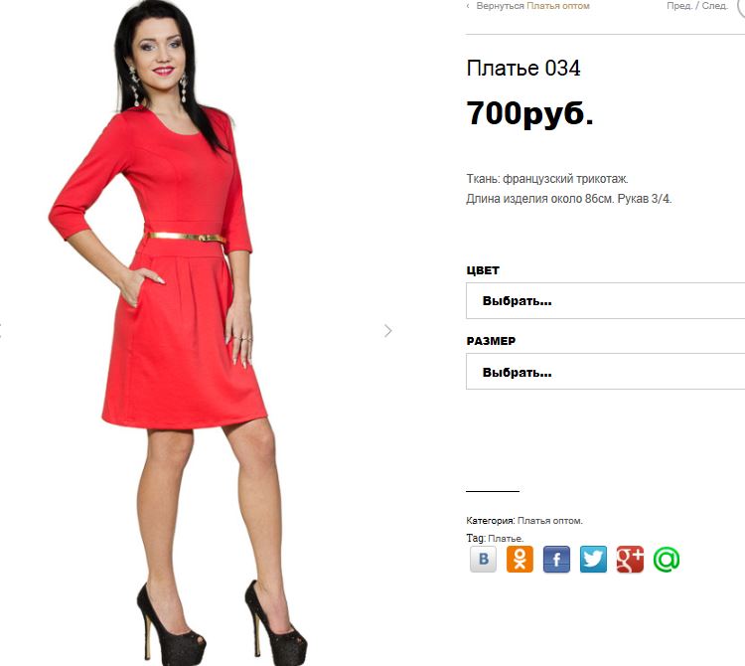
Task: Open the gold Платья оптом breadcrumb link
Action: (558, 6)
